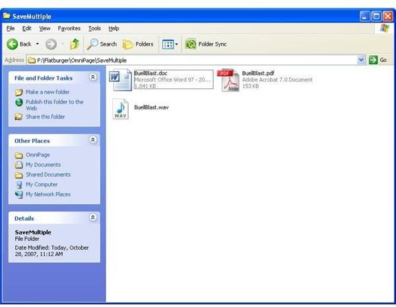Image resolution: width=396 pixels, height=307 pixels.
Task: Click the grayed Forward arrow button
Action: pos(51,44)
